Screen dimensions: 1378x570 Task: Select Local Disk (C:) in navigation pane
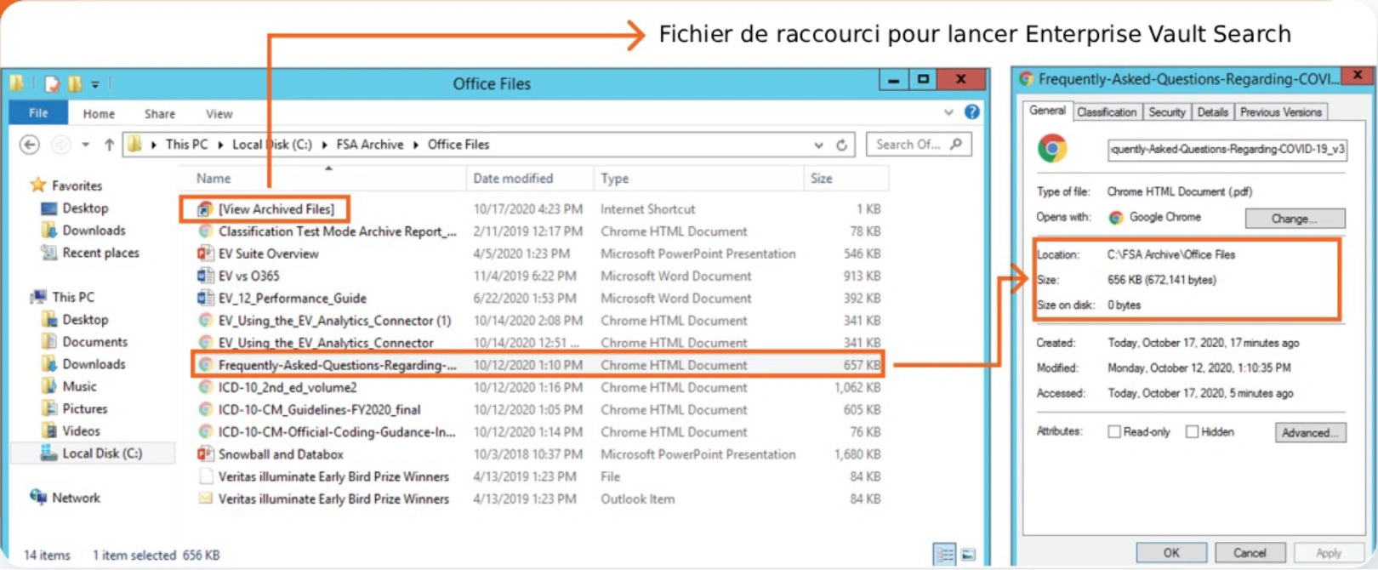point(101,453)
